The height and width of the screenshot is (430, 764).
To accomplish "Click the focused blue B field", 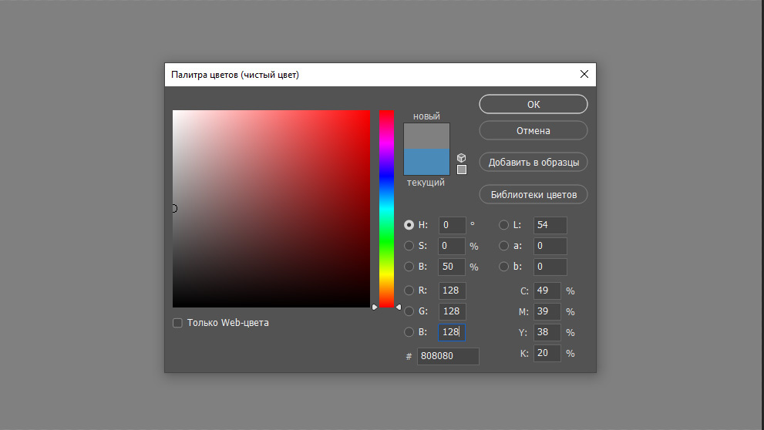I will tap(453, 332).
